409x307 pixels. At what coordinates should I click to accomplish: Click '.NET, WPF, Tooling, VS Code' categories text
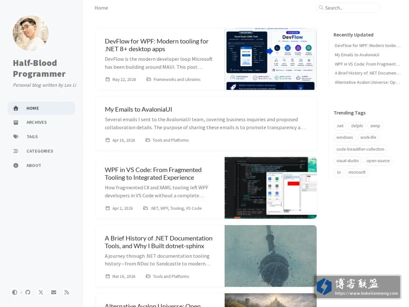click(176, 208)
